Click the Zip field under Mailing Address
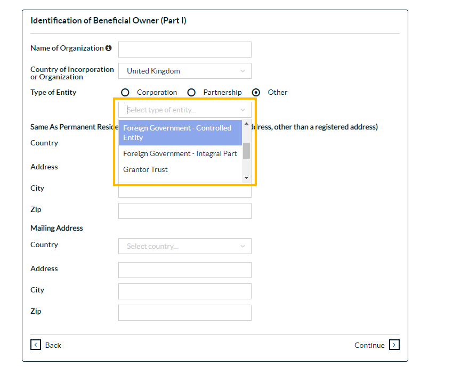469x367 pixels. tap(184, 313)
